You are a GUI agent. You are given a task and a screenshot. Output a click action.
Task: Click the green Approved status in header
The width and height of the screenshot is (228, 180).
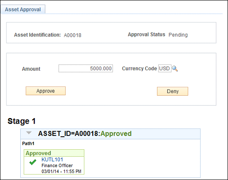116,133
